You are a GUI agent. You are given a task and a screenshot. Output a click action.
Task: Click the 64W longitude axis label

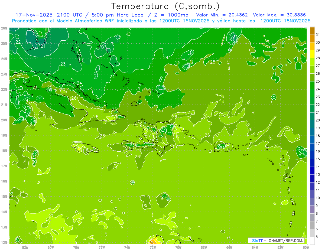click(255, 247)
